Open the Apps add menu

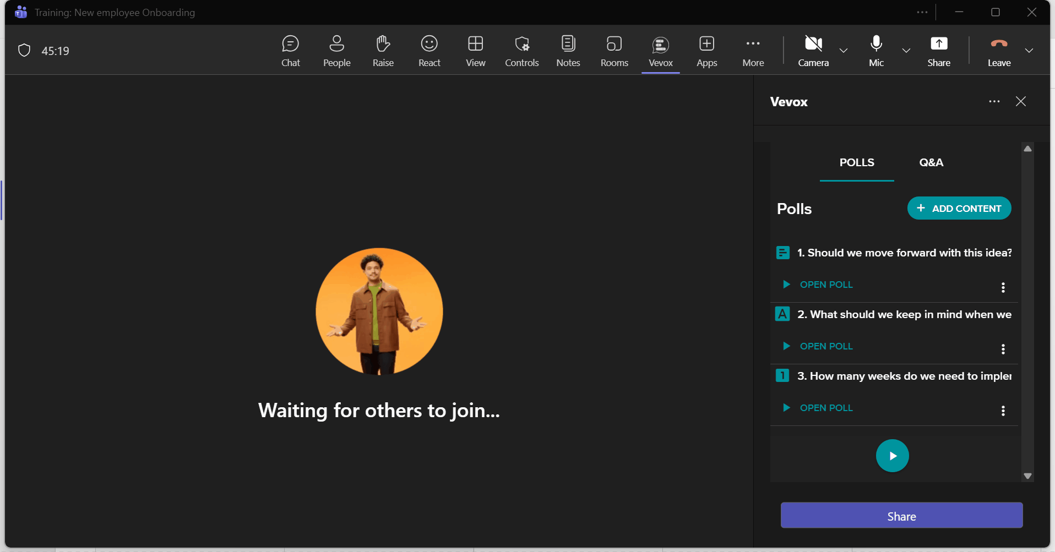point(706,51)
